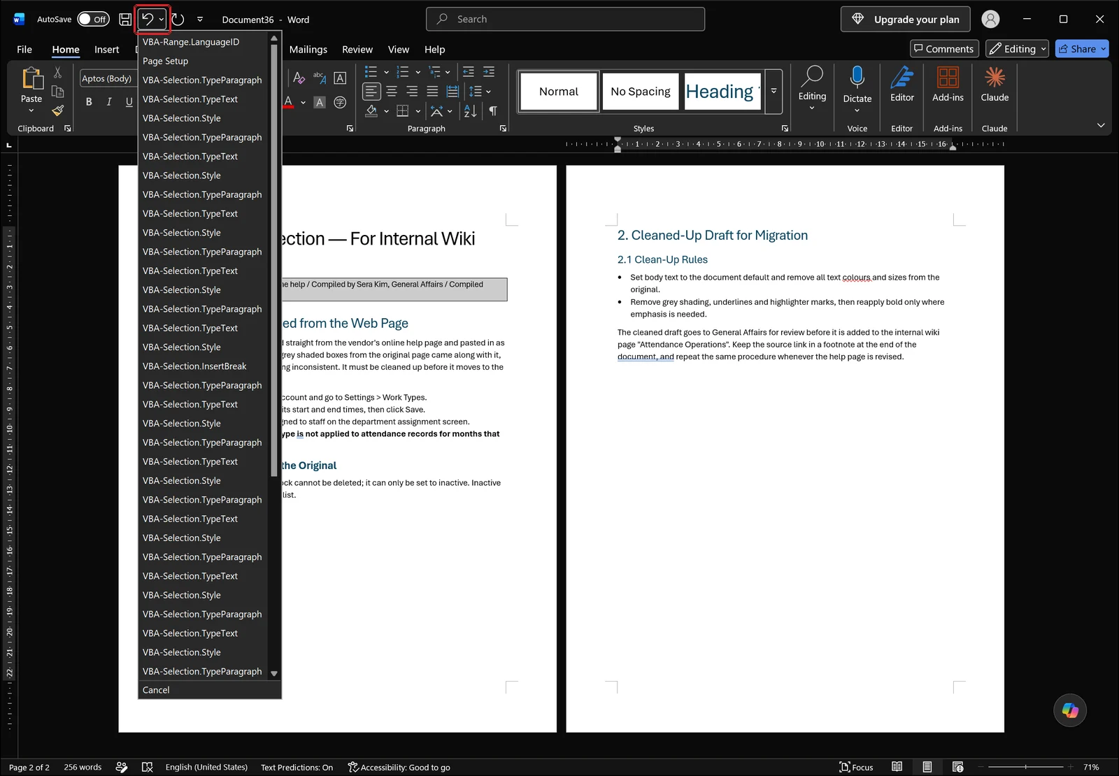Viewport: 1119px width, 776px height.
Task: Open Customize Quick Access Toolbar arrow
Action: click(200, 20)
